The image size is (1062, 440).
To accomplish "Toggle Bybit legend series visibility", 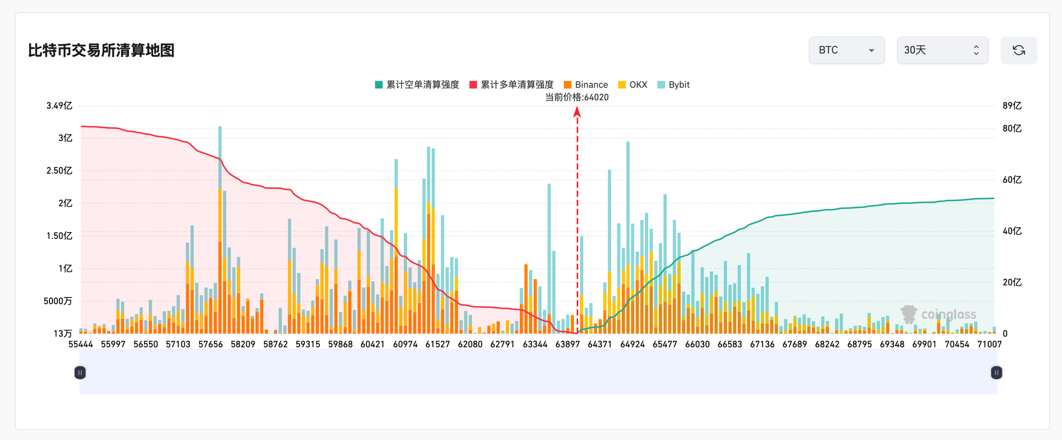I will coord(673,85).
